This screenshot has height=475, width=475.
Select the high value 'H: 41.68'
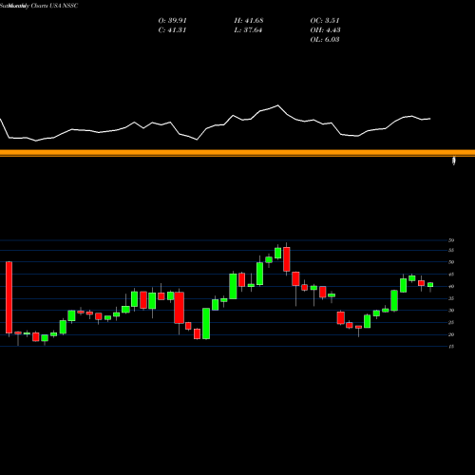[249, 21]
